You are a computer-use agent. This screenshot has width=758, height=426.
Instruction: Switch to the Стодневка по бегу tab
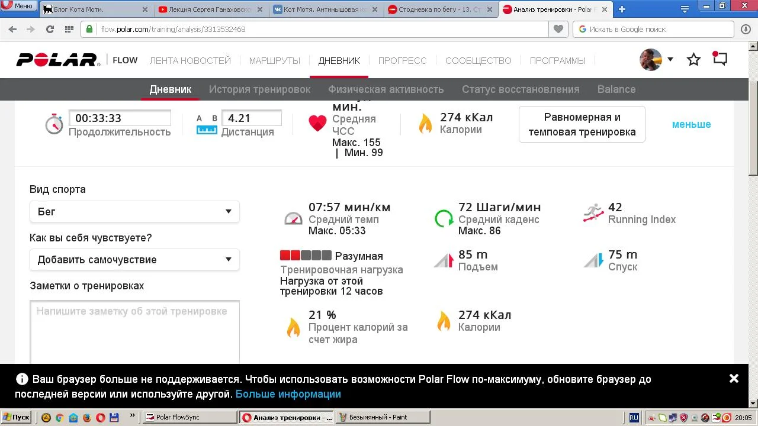pyautogui.click(x=440, y=9)
